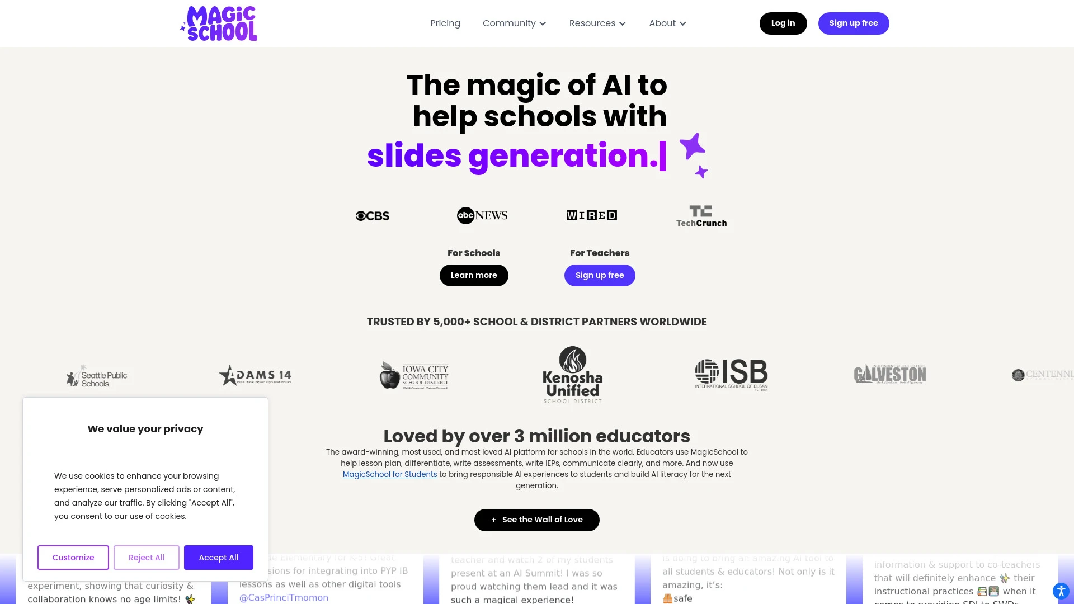Click the Wired magazine logo icon
This screenshot has height=604, width=1074.
tap(591, 215)
